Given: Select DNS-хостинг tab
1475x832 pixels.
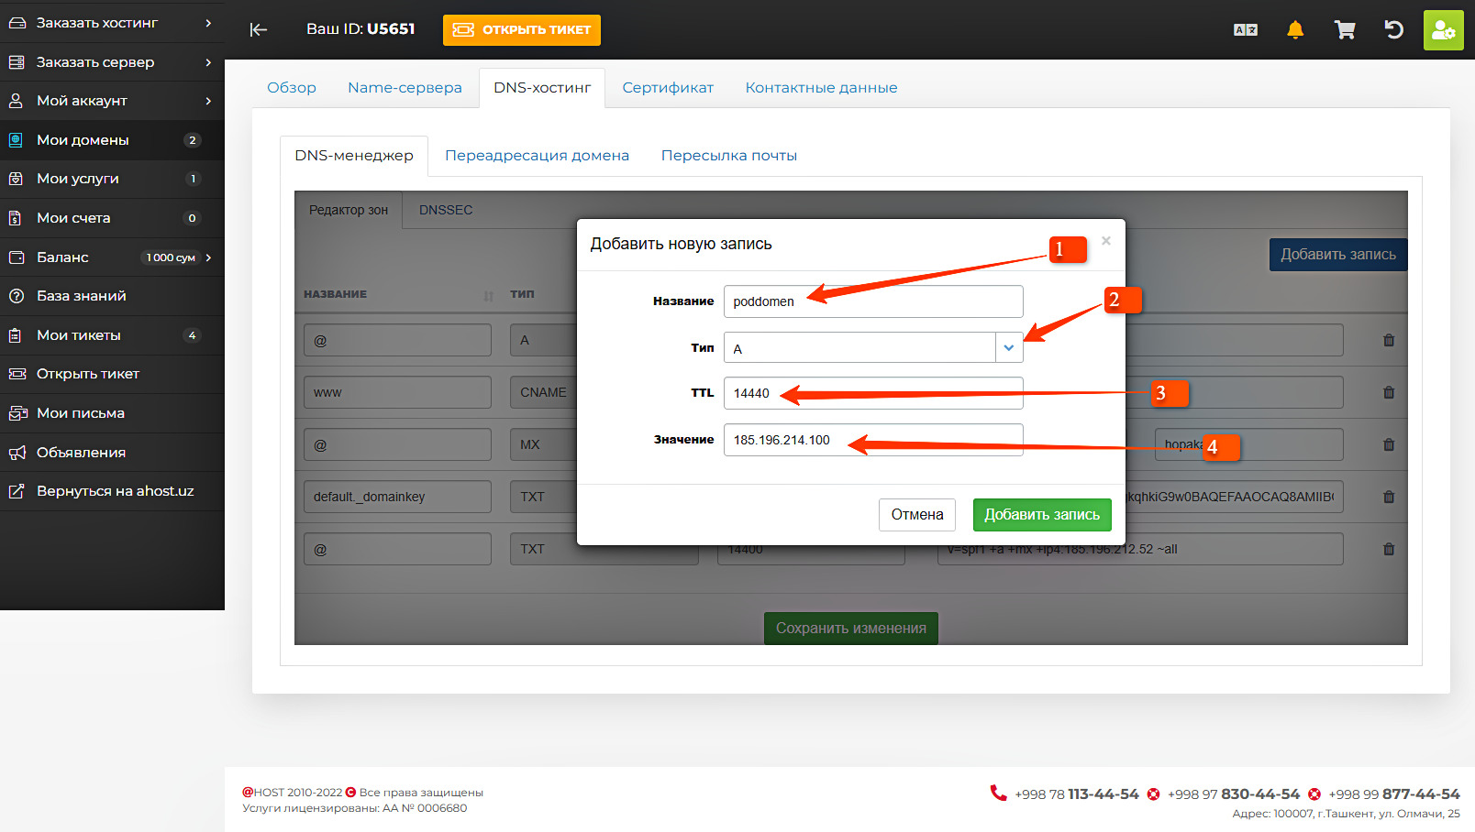Looking at the screenshot, I should coord(542,88).
